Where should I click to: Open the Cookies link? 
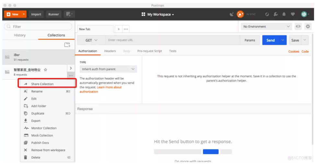tap(294, 52)
